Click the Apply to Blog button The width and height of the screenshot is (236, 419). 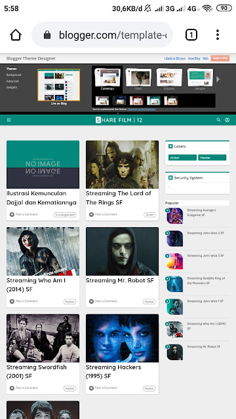pyautogui.click(x=220, y=58)
